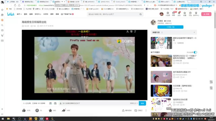Screen dimensions: 216x121
Task: Open the 漫画 nav item
Action: (52, 14)
